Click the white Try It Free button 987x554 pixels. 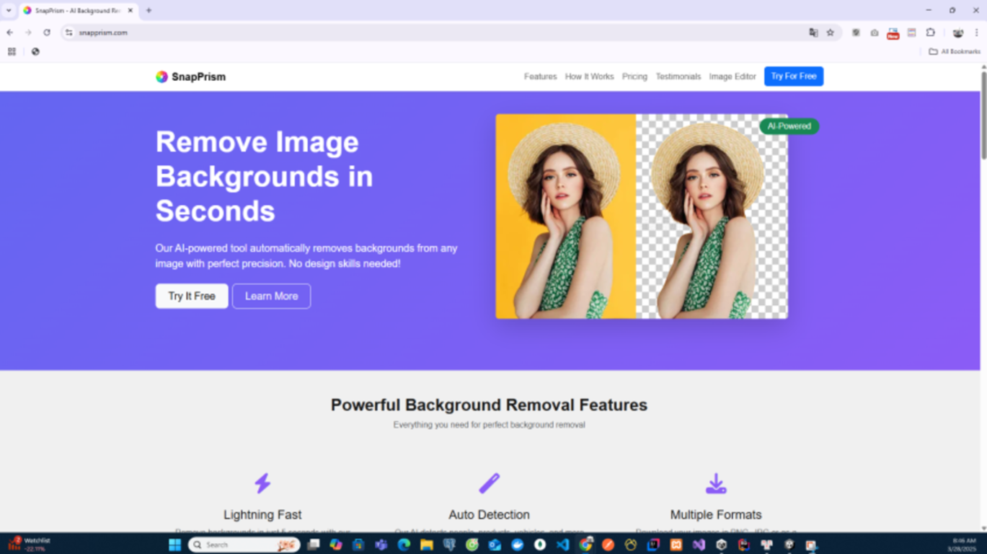pos(192,296)
